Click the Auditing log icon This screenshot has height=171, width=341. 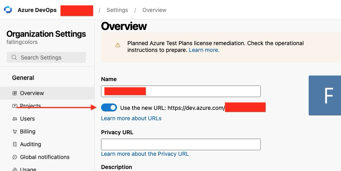click(14, 144)
